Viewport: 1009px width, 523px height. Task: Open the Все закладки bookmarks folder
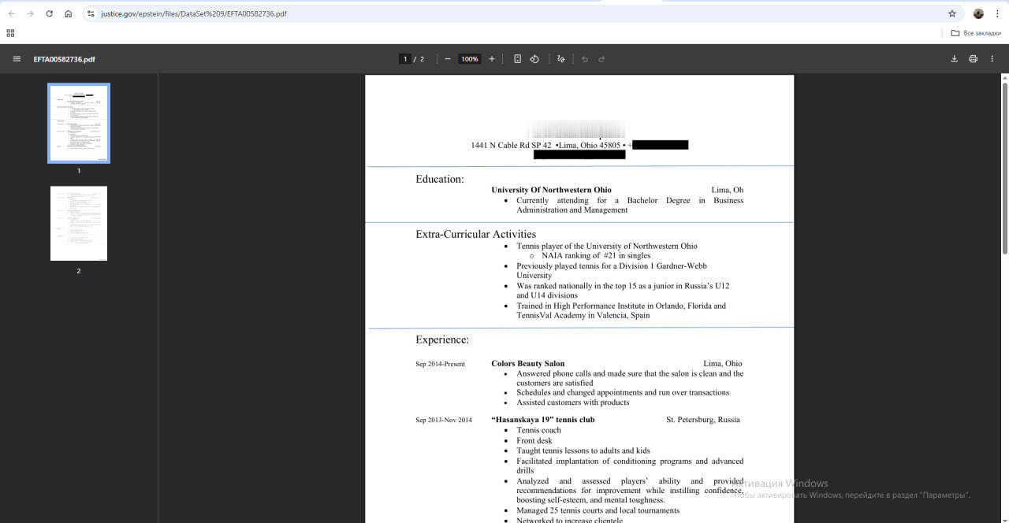pyautogui.click(x=976, y=33)
